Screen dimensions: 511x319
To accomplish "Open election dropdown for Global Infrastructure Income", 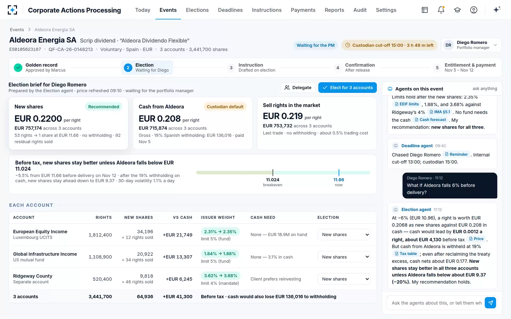I will pyautogui.click(x=344, y=257).
